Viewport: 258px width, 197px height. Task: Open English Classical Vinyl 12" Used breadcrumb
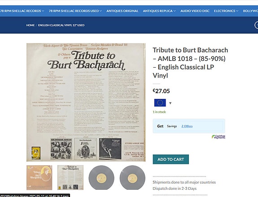[x=61, y=25]
